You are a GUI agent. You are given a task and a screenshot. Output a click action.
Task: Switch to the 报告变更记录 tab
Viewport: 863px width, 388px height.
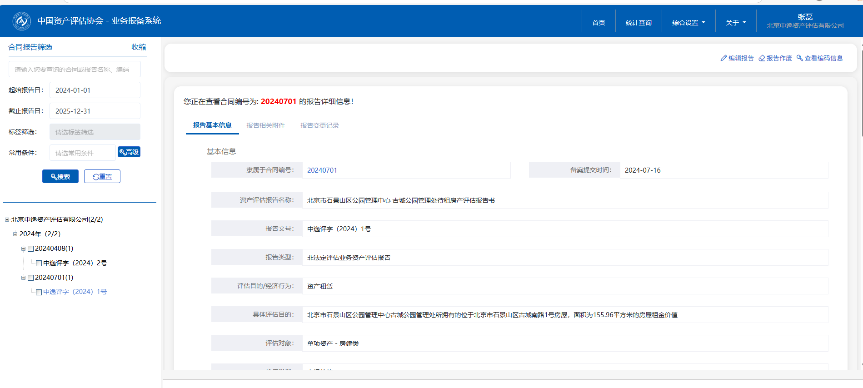click(x=319, y=125)
